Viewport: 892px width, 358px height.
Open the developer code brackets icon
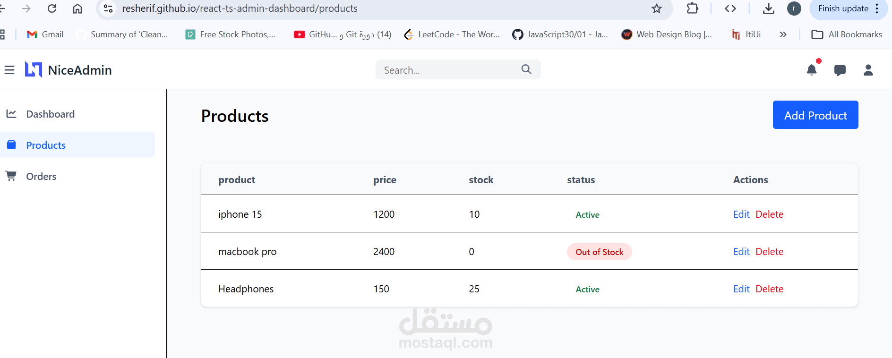(730, 9)
